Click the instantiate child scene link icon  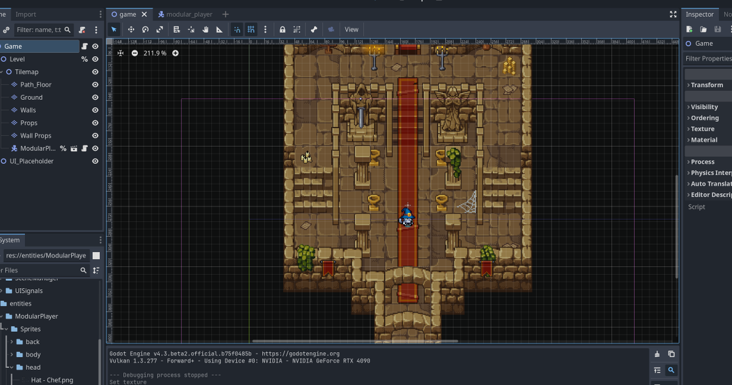(x=6, y=29)
